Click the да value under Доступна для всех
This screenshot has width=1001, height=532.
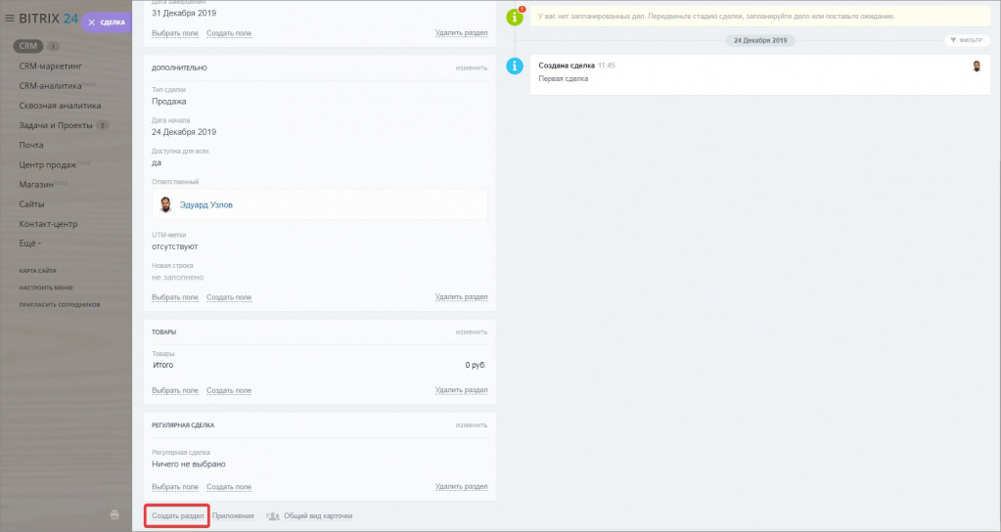coord(157,162)
